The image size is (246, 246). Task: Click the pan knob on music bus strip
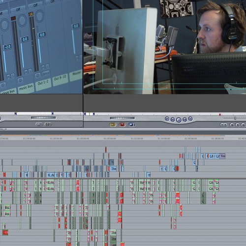[22, 21]
